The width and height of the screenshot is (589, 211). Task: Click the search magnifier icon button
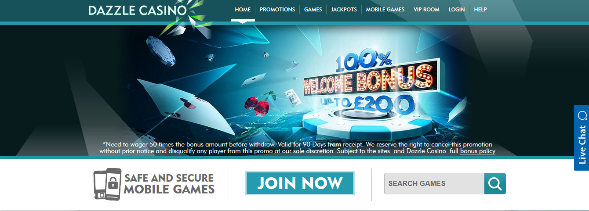pyautogui.click(x=495, y=183)
